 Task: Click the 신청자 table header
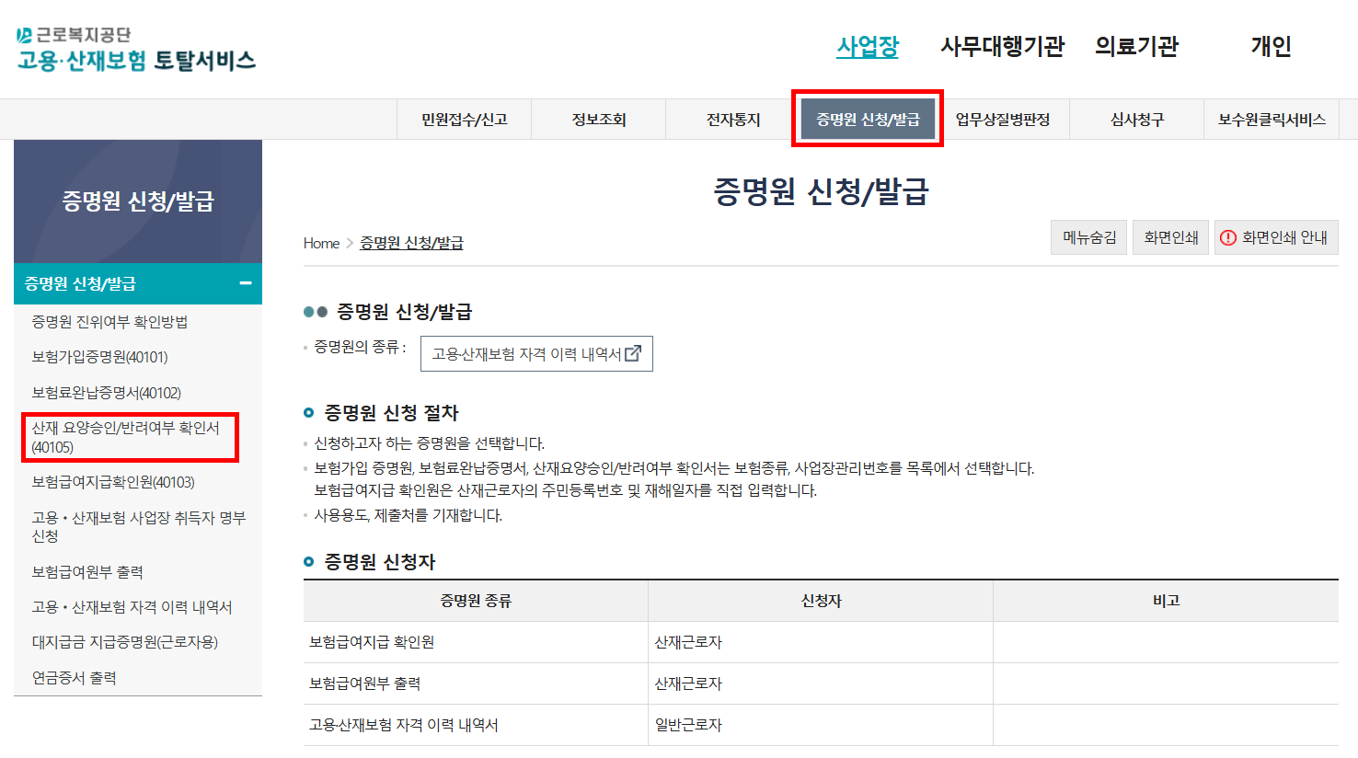(821, 601)
